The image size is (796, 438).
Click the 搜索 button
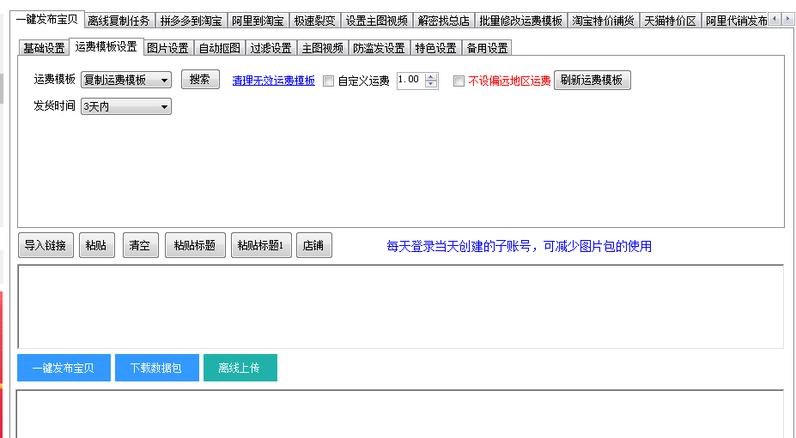point(200,80)
